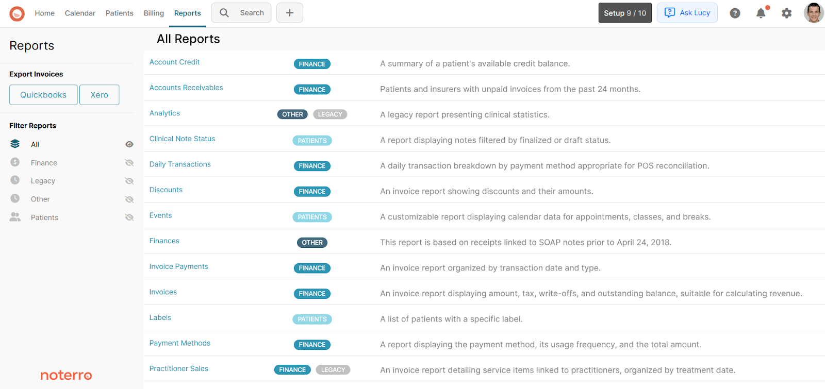Open notifications bell icon

[x=761, y=13]
